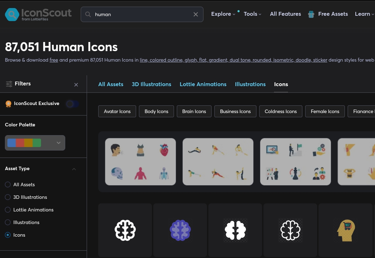375x258 pixels.
Task: Select the skeleton ribcage icon
Action: [164, 173]
